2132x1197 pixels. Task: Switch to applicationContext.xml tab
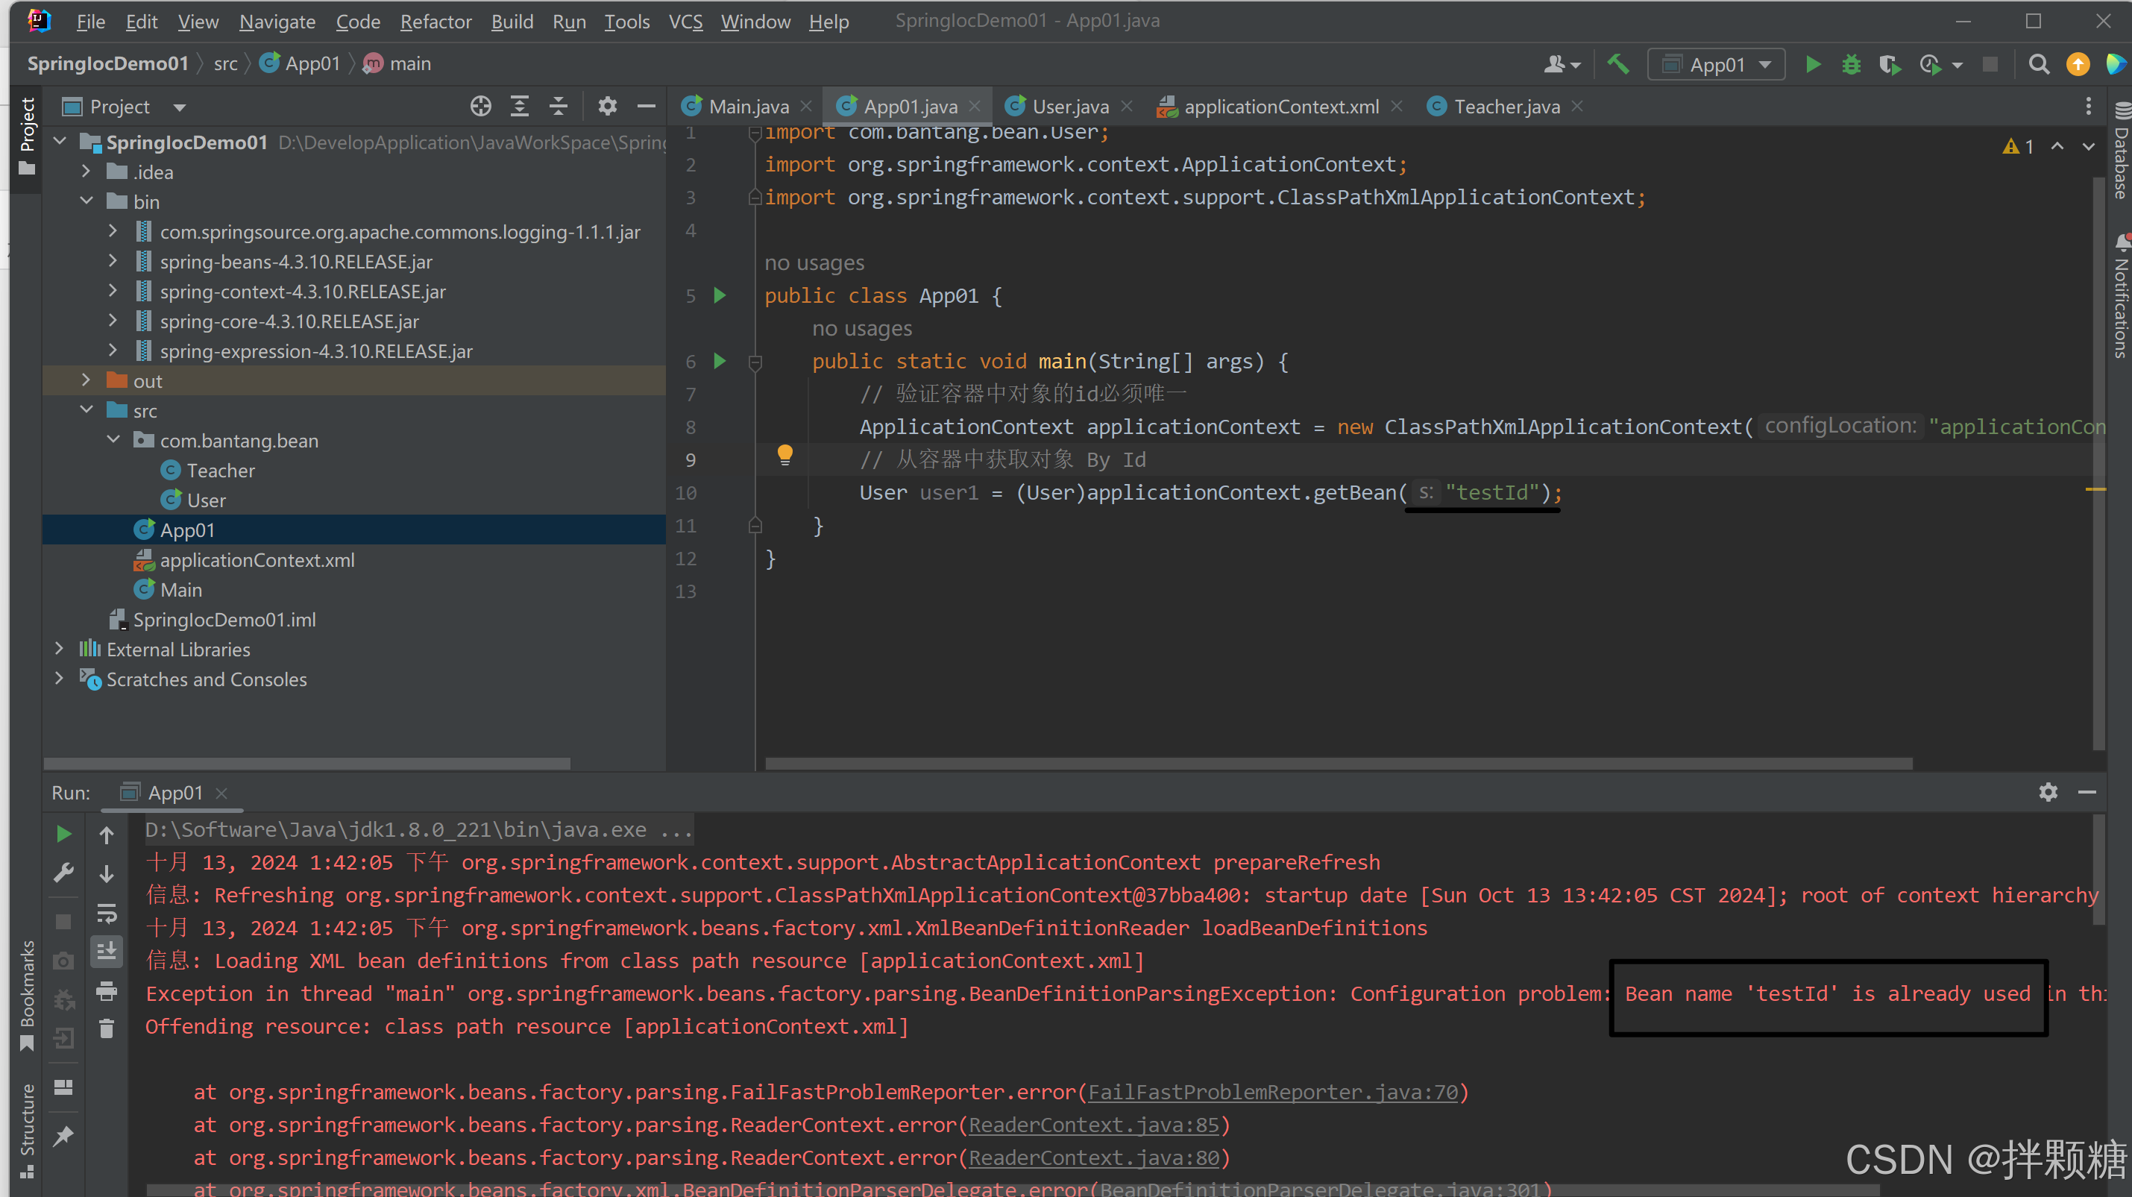coord(1280,107)
